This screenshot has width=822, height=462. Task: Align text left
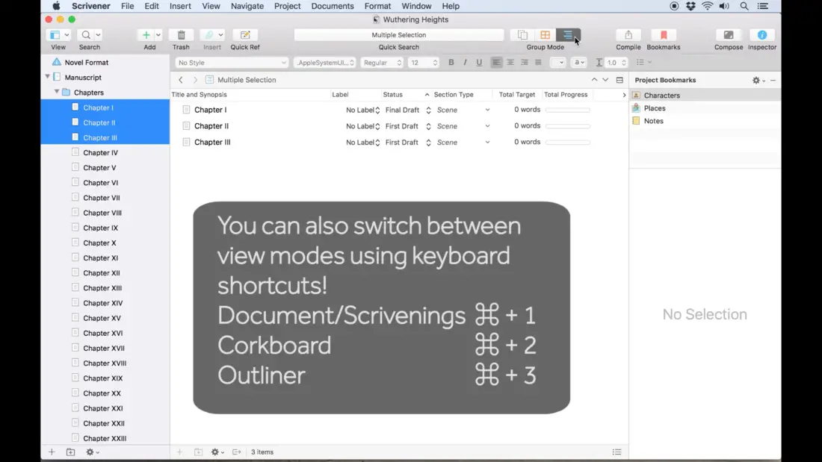[x=496, y=63]
